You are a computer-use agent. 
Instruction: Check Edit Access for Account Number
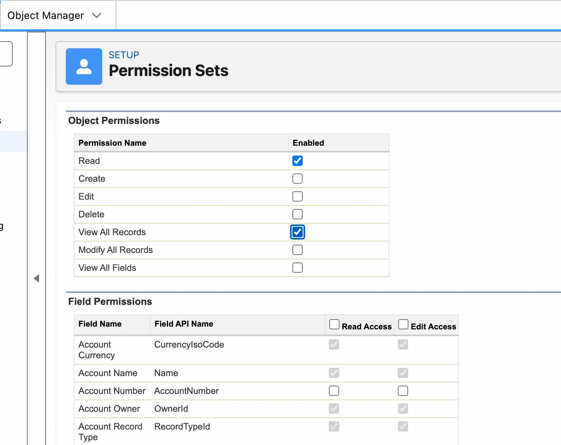pyautogui.click(x=403, y=391)
